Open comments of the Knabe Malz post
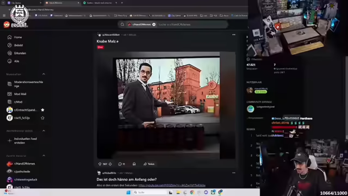Image resolution: width=348 pixels, height=196 pixels. point(121,164)
